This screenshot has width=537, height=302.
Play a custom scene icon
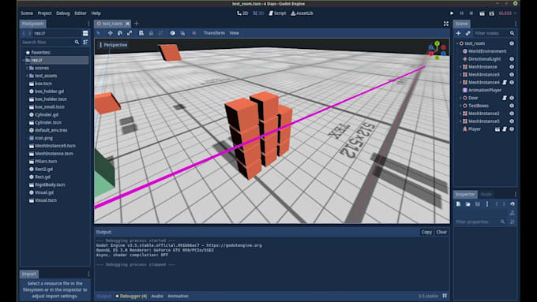tap(492, 13)
